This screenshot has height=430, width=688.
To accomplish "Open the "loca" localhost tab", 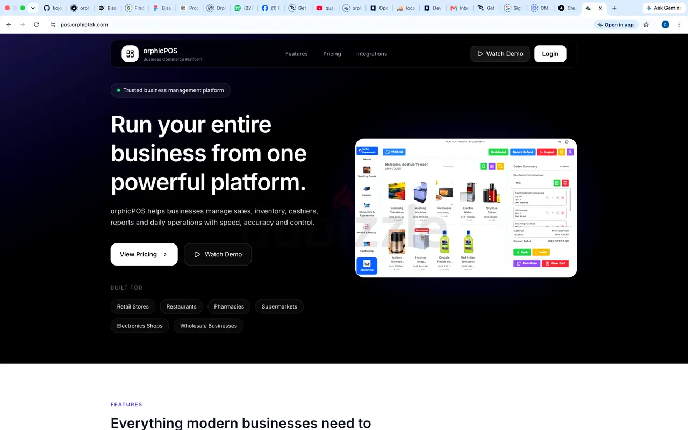I will (406, 8).
